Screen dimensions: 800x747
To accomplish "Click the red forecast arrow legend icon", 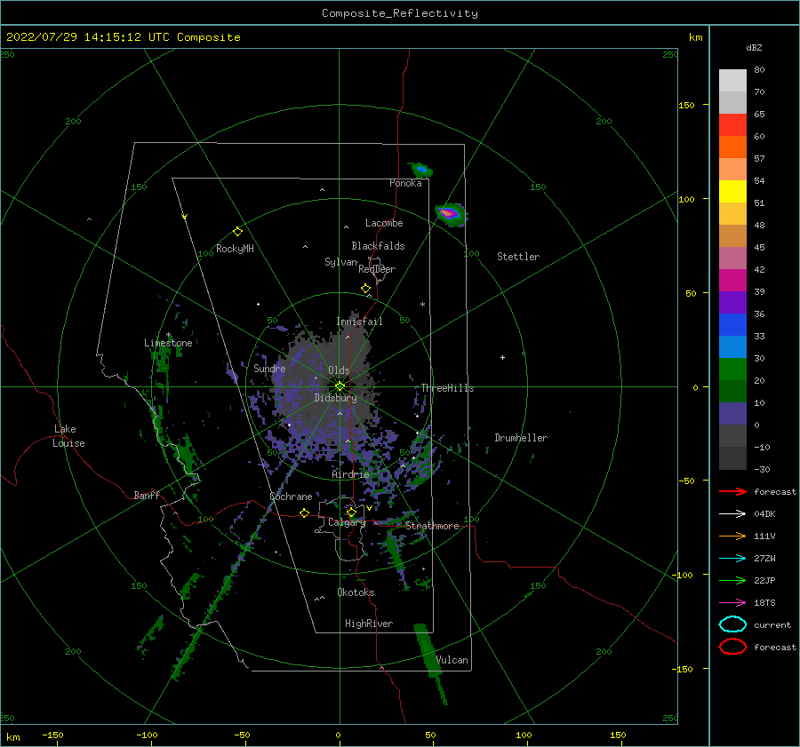I will (x=732, y=491).
